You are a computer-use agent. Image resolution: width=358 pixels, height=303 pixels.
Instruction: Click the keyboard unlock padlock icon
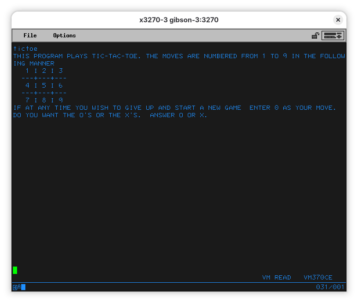click(x=316, y=36)
